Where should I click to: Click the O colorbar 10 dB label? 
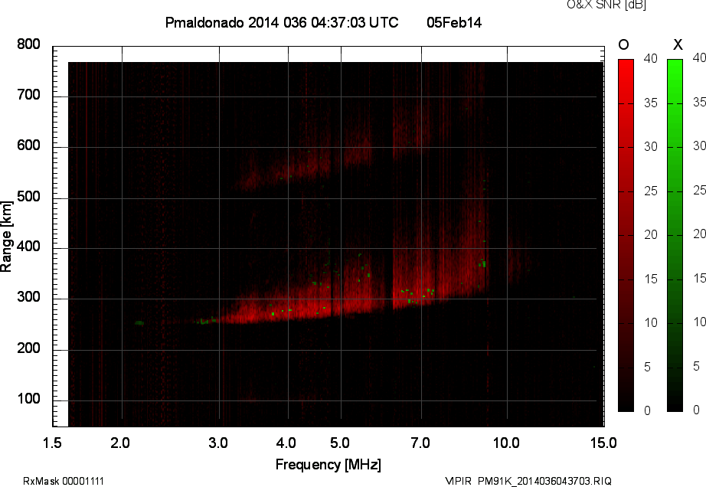[651, 322]
